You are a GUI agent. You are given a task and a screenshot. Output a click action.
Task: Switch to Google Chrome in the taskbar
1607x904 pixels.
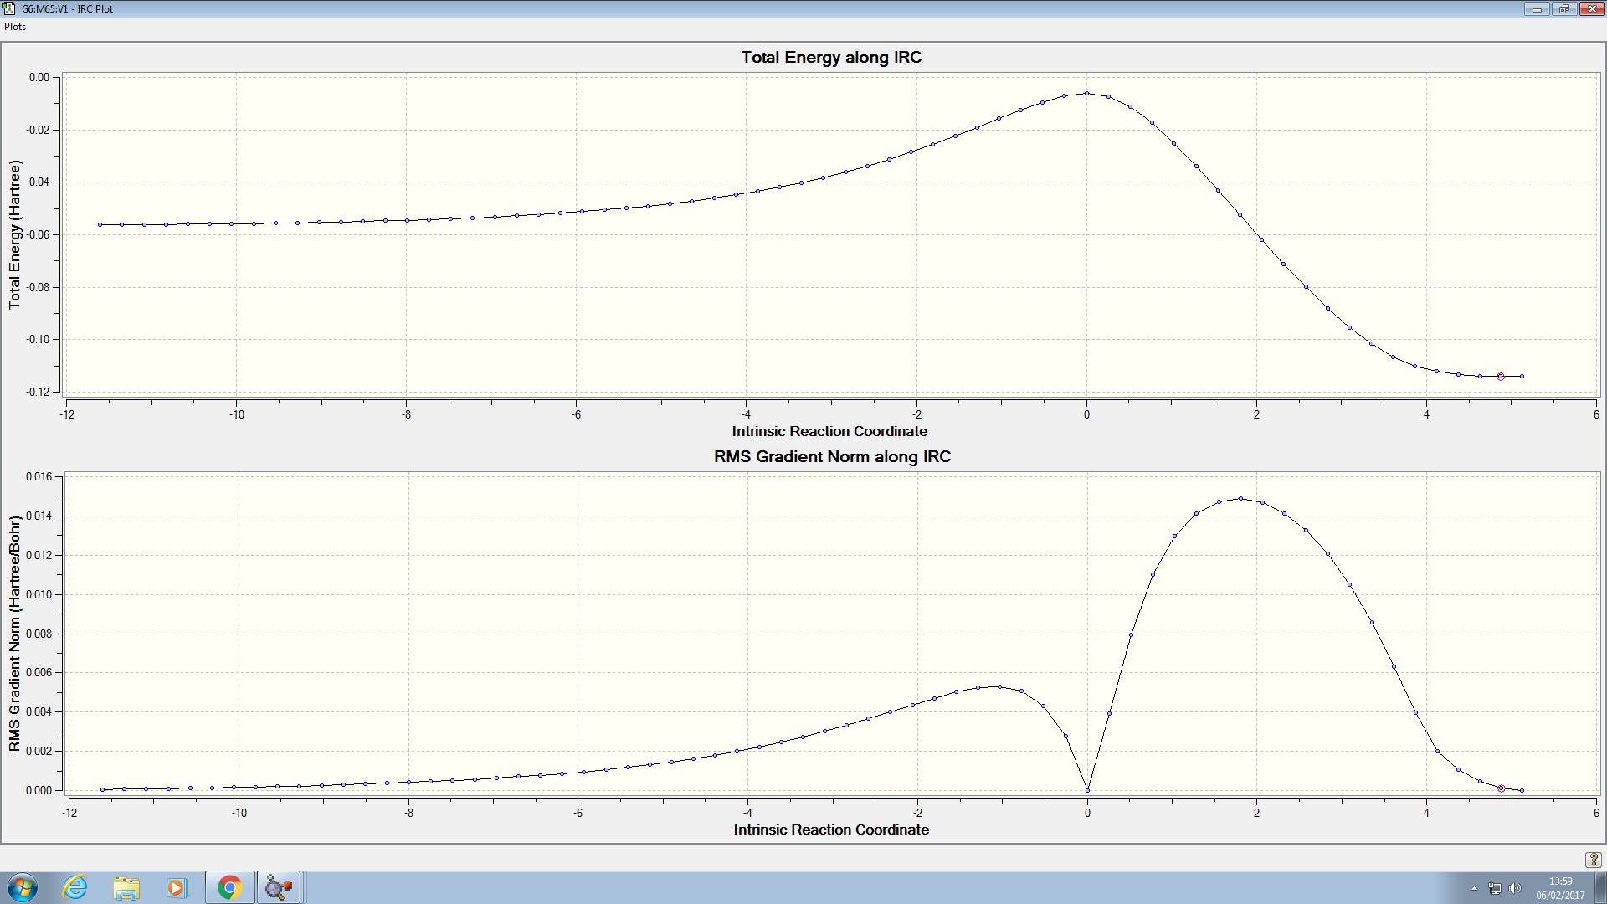(229, 887)
